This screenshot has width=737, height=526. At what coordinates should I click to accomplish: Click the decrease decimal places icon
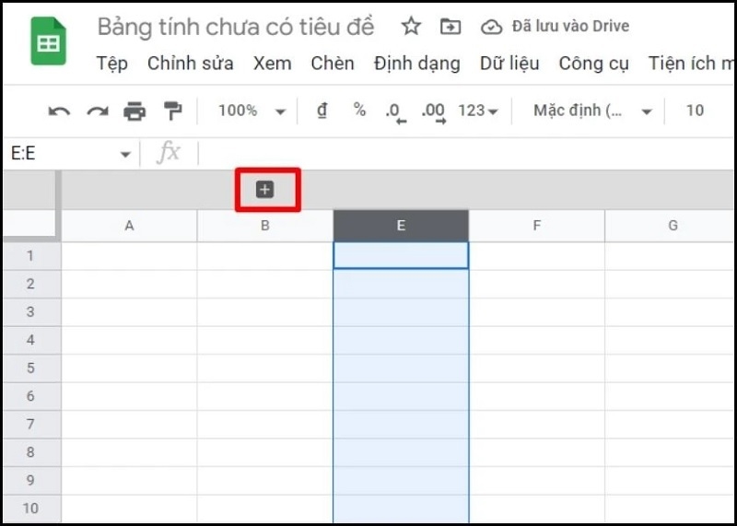coord(396,112)
